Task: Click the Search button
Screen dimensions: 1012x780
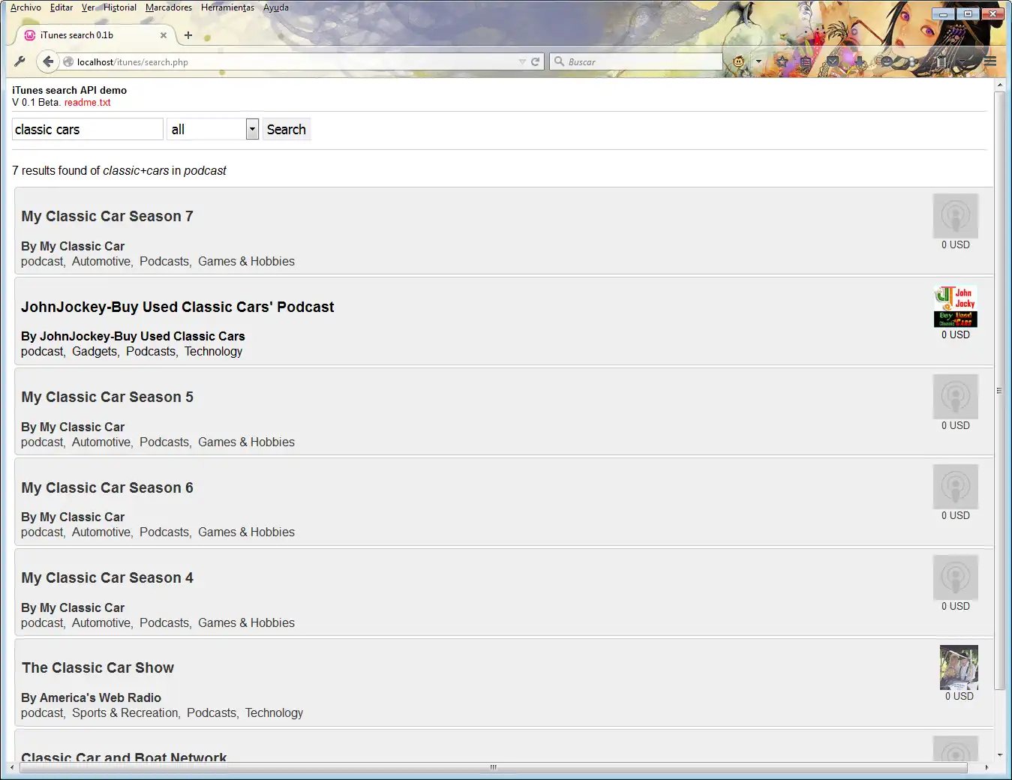Action: click(287, 129)
